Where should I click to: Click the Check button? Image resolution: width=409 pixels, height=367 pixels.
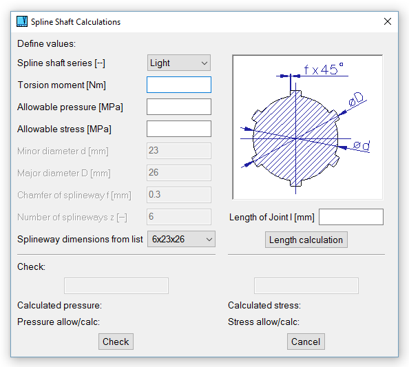pyautogui.click(x=116, y=342)
